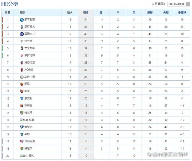The image size is (192, 161).
Task: Click the Juventus (尤文图斯) team logo
Action: click(x=22, y=48)
